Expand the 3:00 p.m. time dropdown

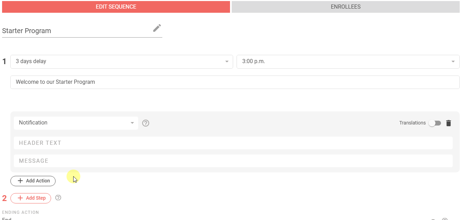coord(348,62)
